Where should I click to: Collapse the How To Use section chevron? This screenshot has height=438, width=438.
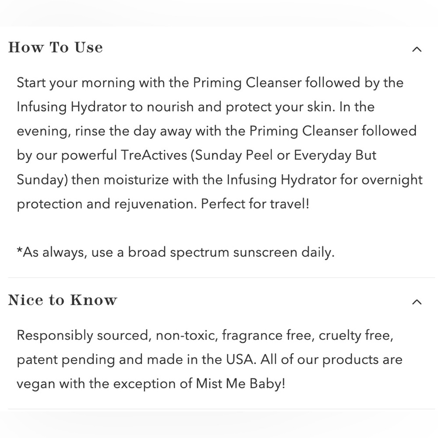417,49
